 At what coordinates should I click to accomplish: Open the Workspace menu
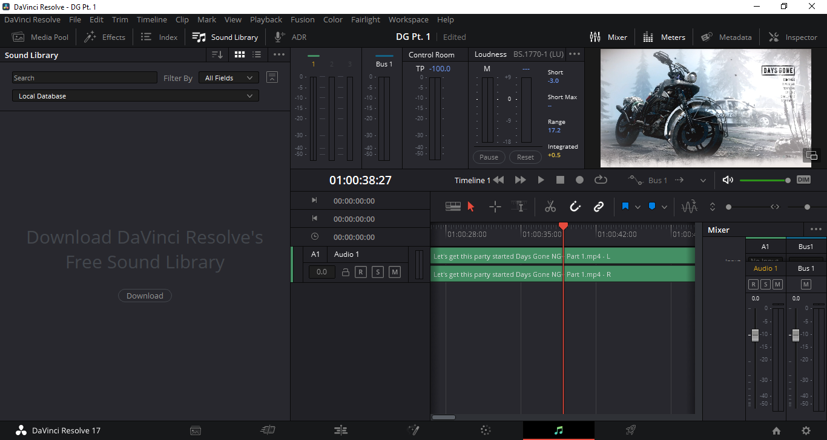[x=409, y=19]
